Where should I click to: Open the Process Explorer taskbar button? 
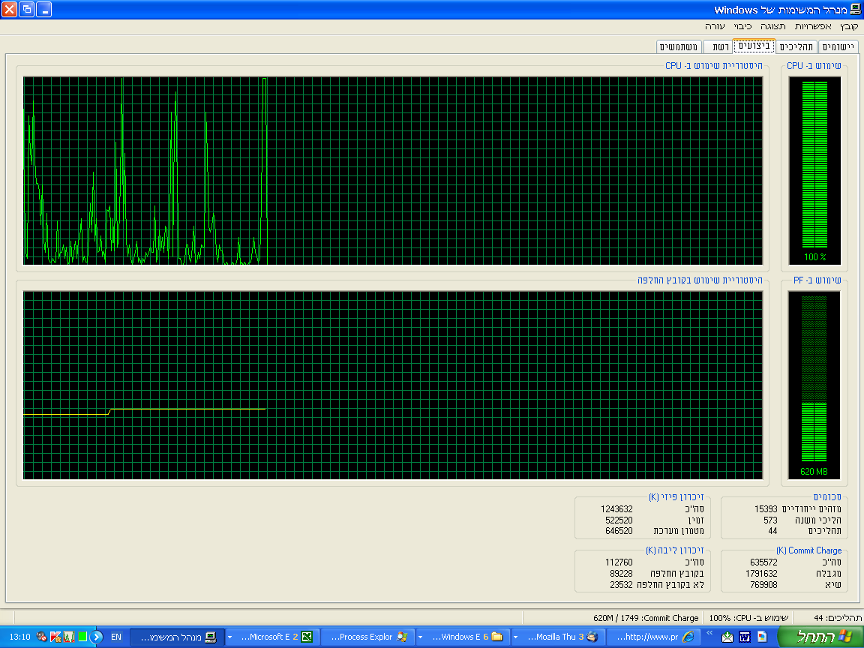368,637
